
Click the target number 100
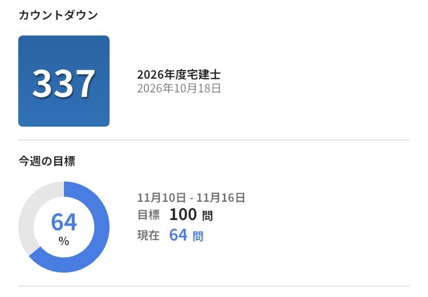[183, 215]
